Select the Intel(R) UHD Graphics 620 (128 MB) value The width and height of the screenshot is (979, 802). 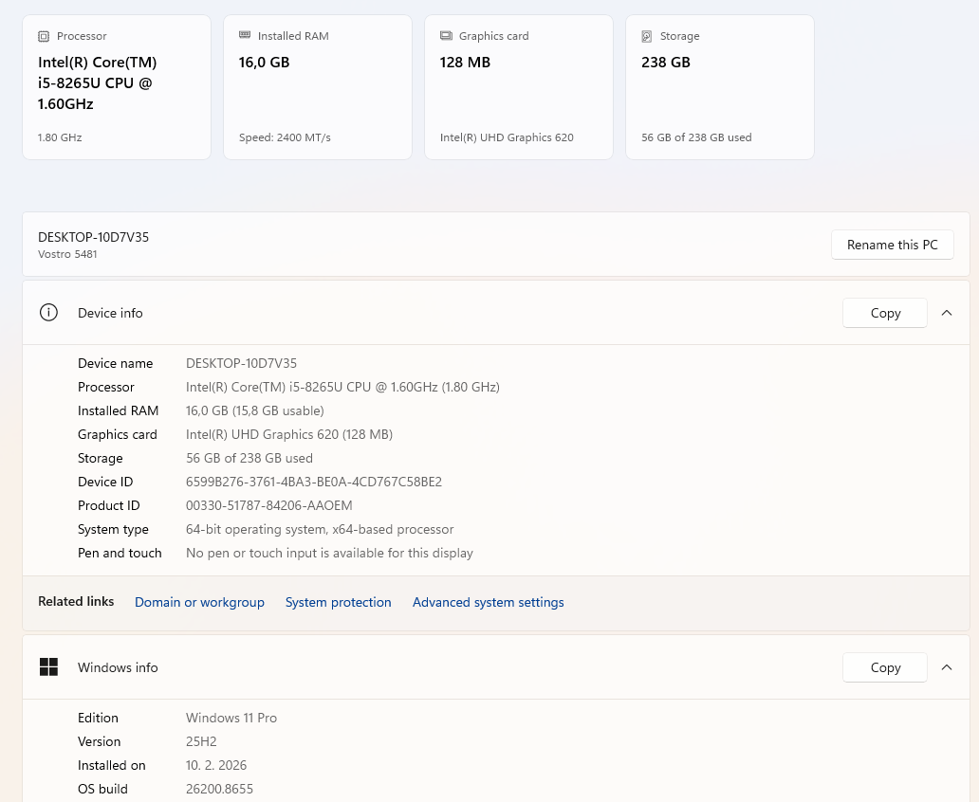[289, 434]
